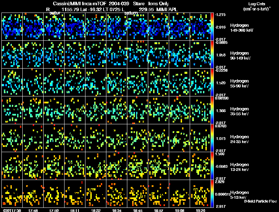Screen dimensions: 279x212
Task: Click the Log Cnts units header
Action: pyautogui.click(x=257, y=7)
